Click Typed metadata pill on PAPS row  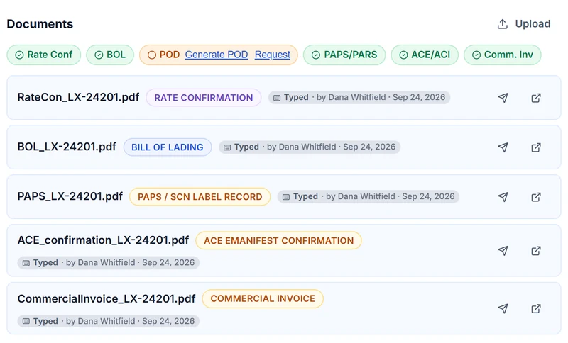pyautogui.click(x=368, y=196)
